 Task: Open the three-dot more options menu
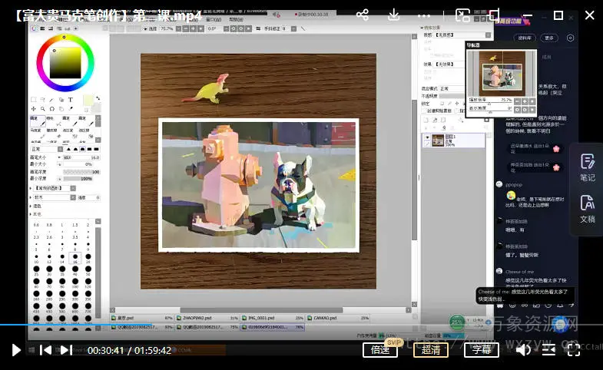click(x=425, y=15)
